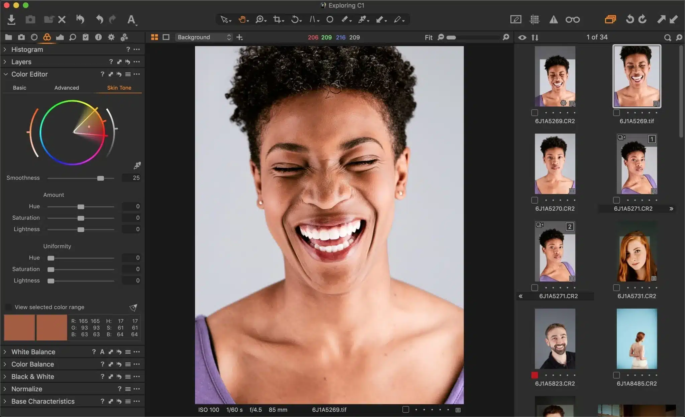Select the Crop tool

click(x=277, y=19)
